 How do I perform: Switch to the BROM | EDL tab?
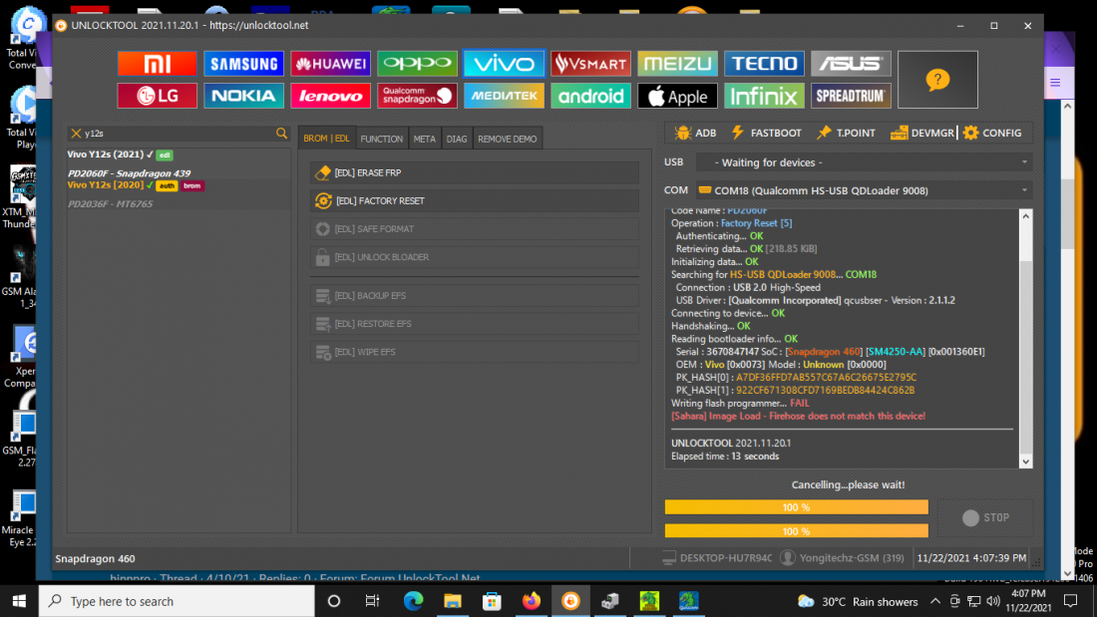click(327, 139)
